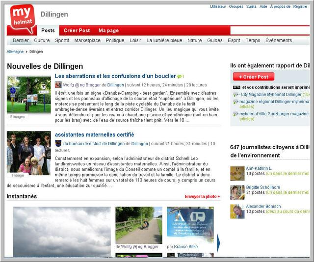314x262 pixels.
Task: Open the Ma page tab
Action: [x=109, y=30]
